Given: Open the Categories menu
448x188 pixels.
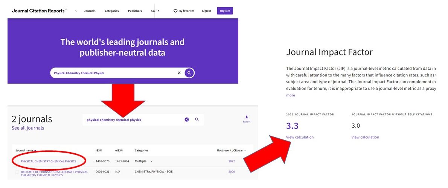Looking at the screenshot, I should click(112, 11).
